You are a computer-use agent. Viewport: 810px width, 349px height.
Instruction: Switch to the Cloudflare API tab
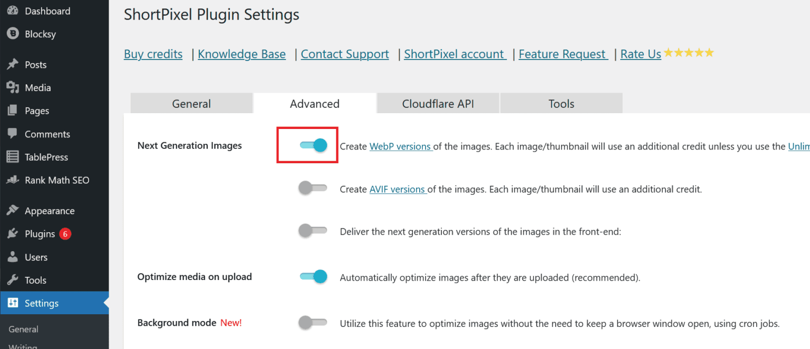[438, 103]
